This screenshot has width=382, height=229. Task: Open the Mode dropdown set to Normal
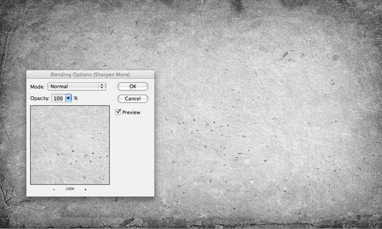(77, 87)
